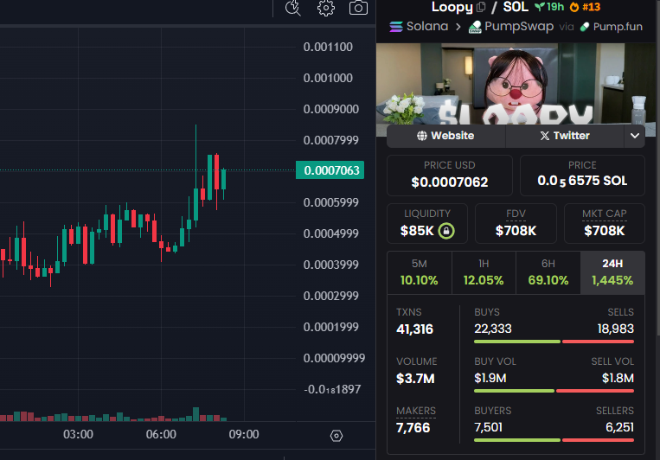The height and width of the screenshot is (460, 660).
Task: Click the BUY VOL $1.9M value
Action: tap(490, 378)
